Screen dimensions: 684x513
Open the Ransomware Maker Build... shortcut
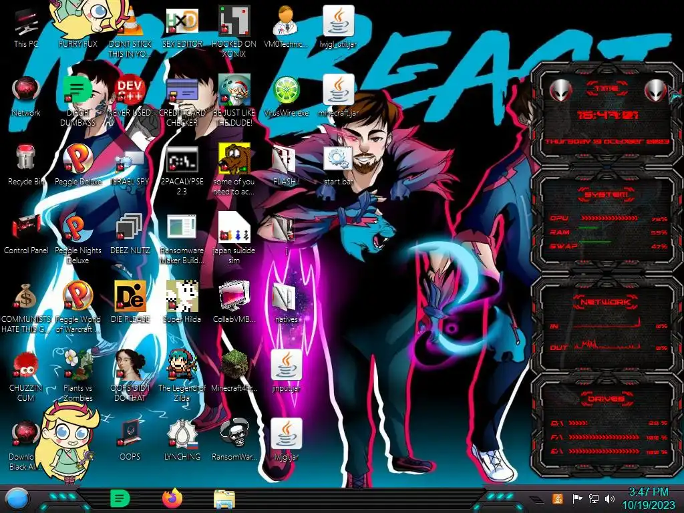tap(182, 227)
